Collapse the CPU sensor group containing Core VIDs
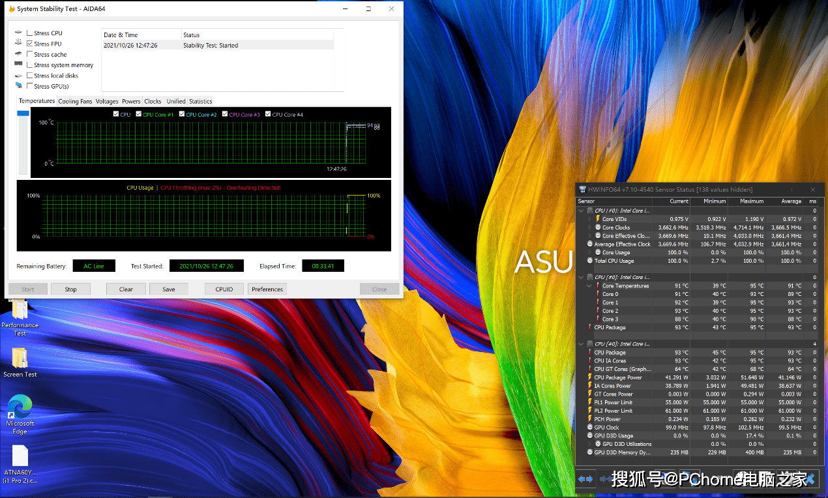 [x=582, y=211]
